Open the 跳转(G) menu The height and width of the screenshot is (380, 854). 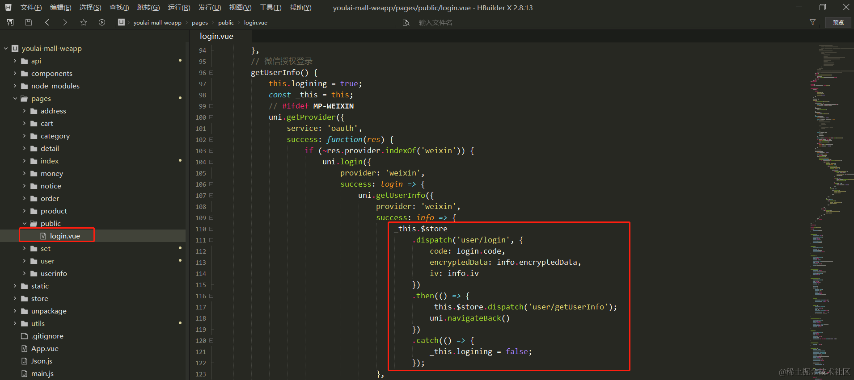(x=148, y=8)
